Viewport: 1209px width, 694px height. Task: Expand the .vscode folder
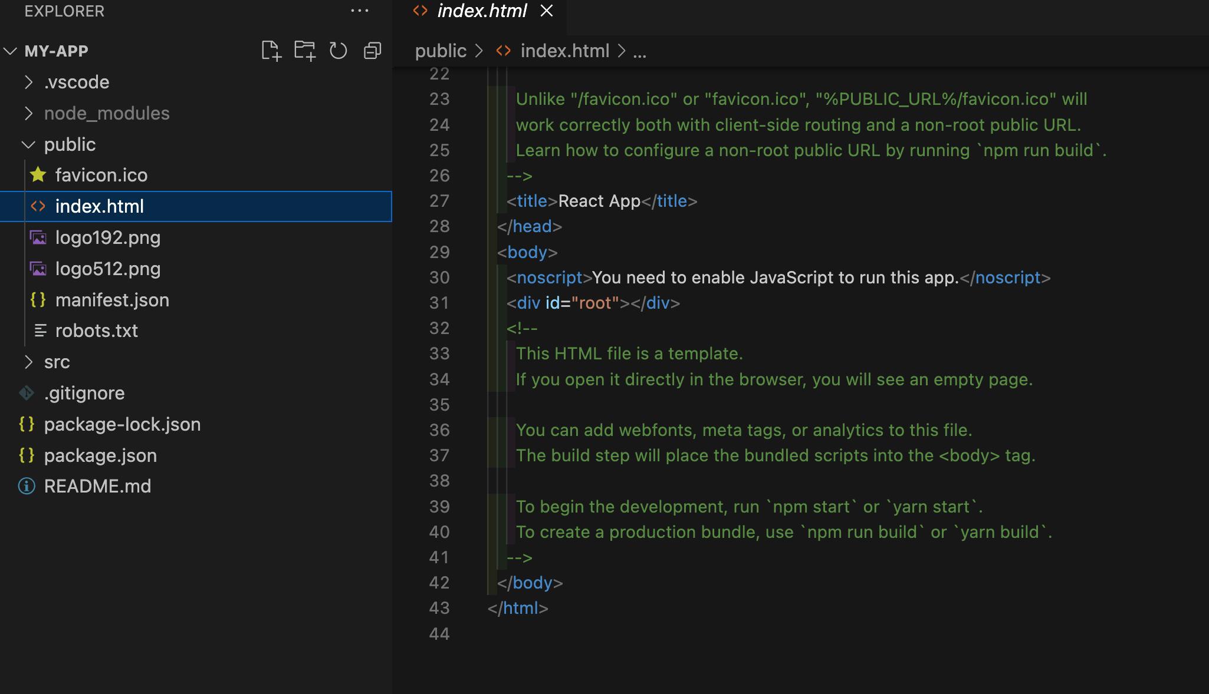pyautogui.click(x=28, y=82)
